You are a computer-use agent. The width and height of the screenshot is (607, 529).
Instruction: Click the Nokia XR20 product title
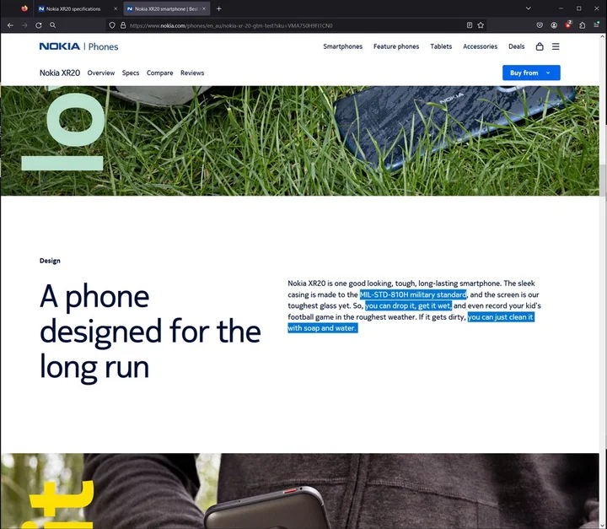60,73
